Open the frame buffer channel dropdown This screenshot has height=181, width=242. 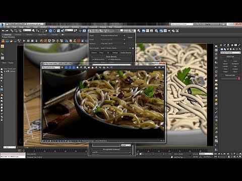pyautogui.click(x=51, y=67)
